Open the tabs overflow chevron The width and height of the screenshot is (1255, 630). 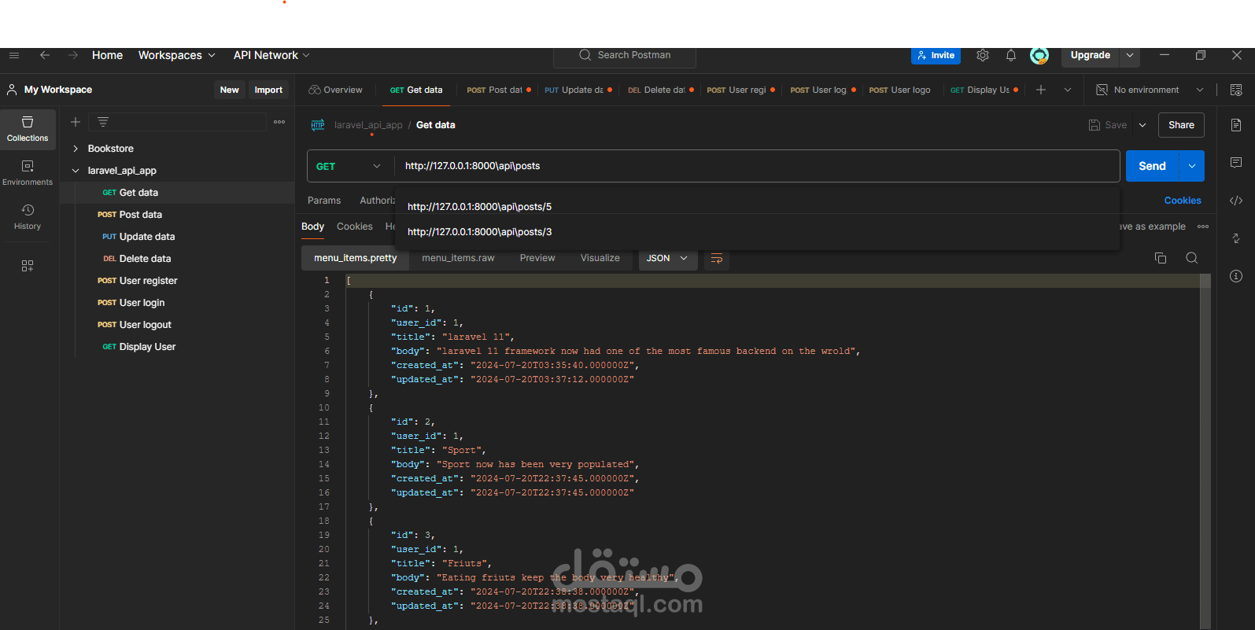[x=1068, y=90]
